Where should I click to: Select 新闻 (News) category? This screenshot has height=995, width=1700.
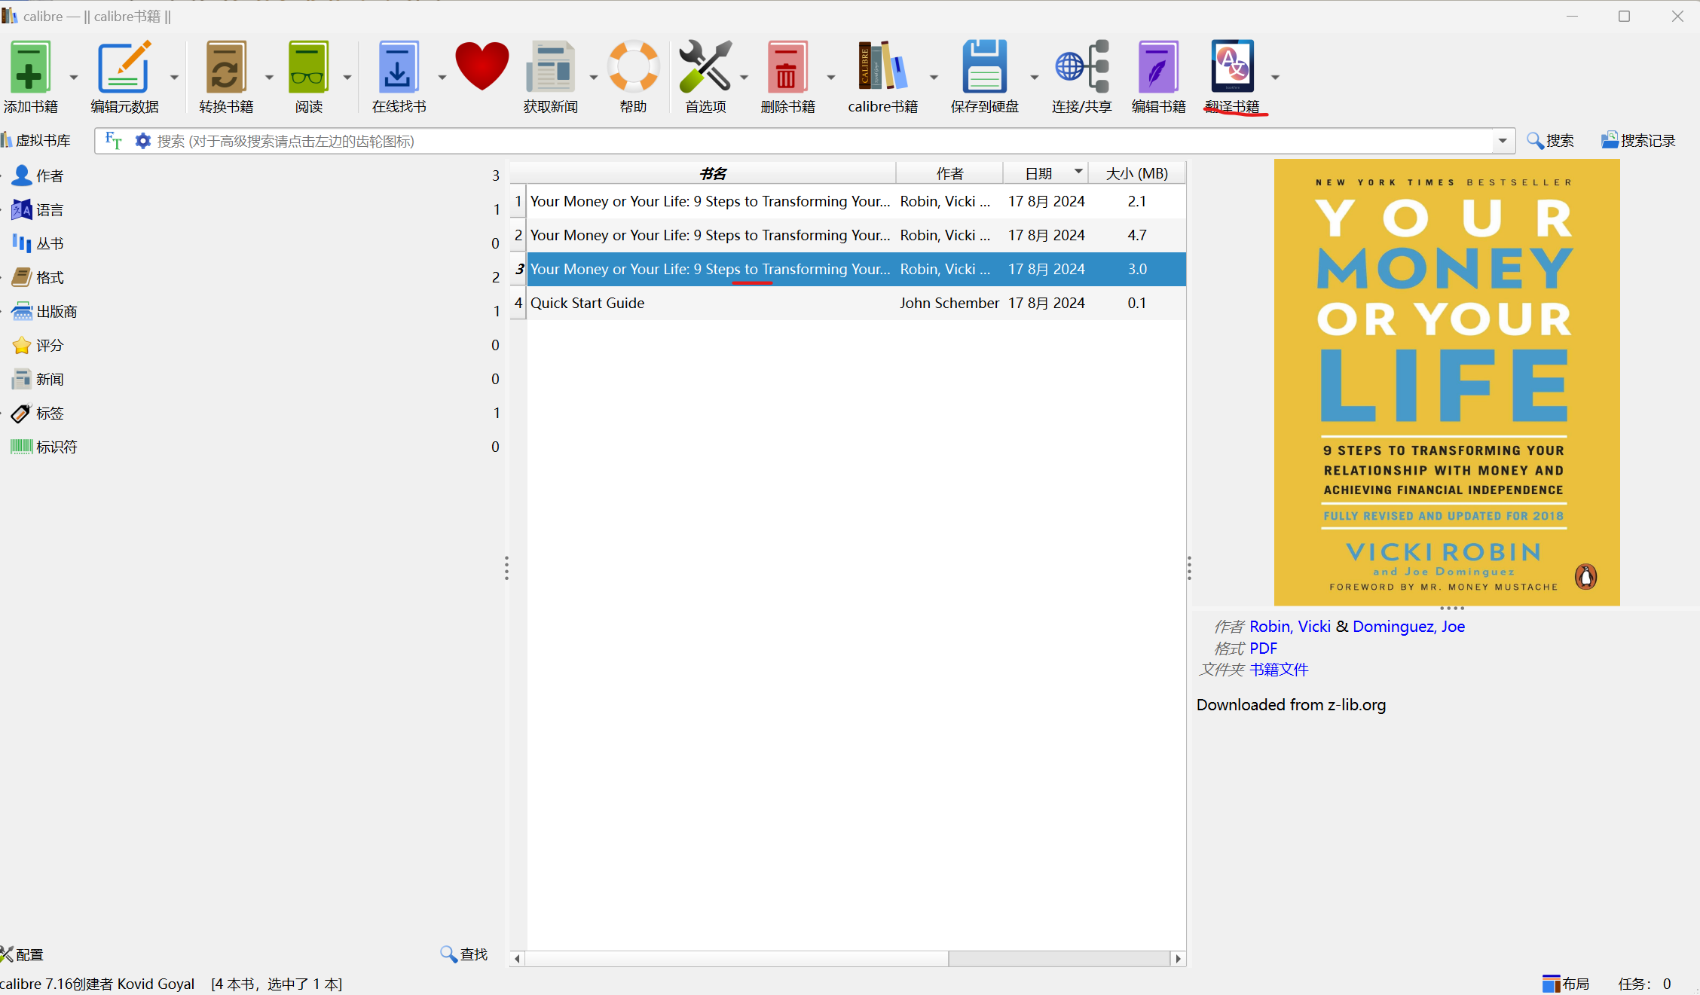coord(50,379)
